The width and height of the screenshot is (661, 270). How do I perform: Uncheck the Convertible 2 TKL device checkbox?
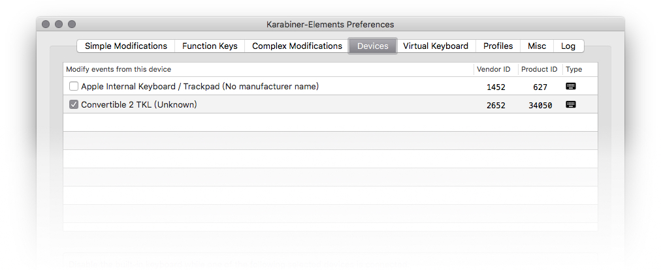tap(74, 104)
